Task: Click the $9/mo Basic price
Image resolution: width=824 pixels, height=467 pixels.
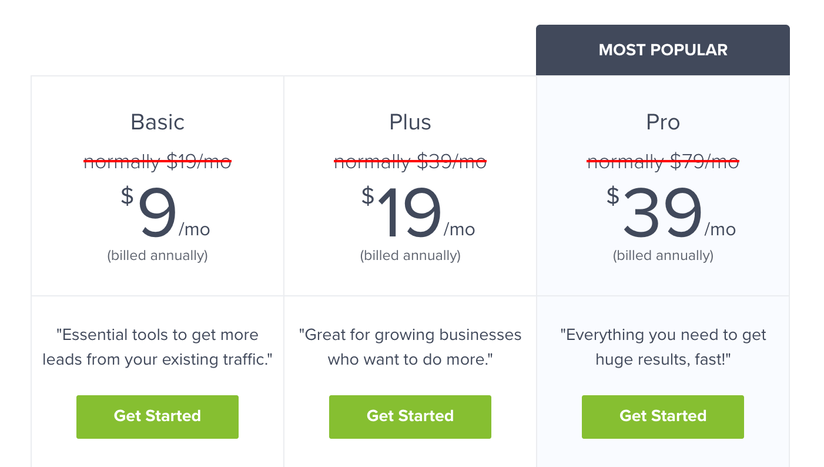Action: (x=165, y=212)
